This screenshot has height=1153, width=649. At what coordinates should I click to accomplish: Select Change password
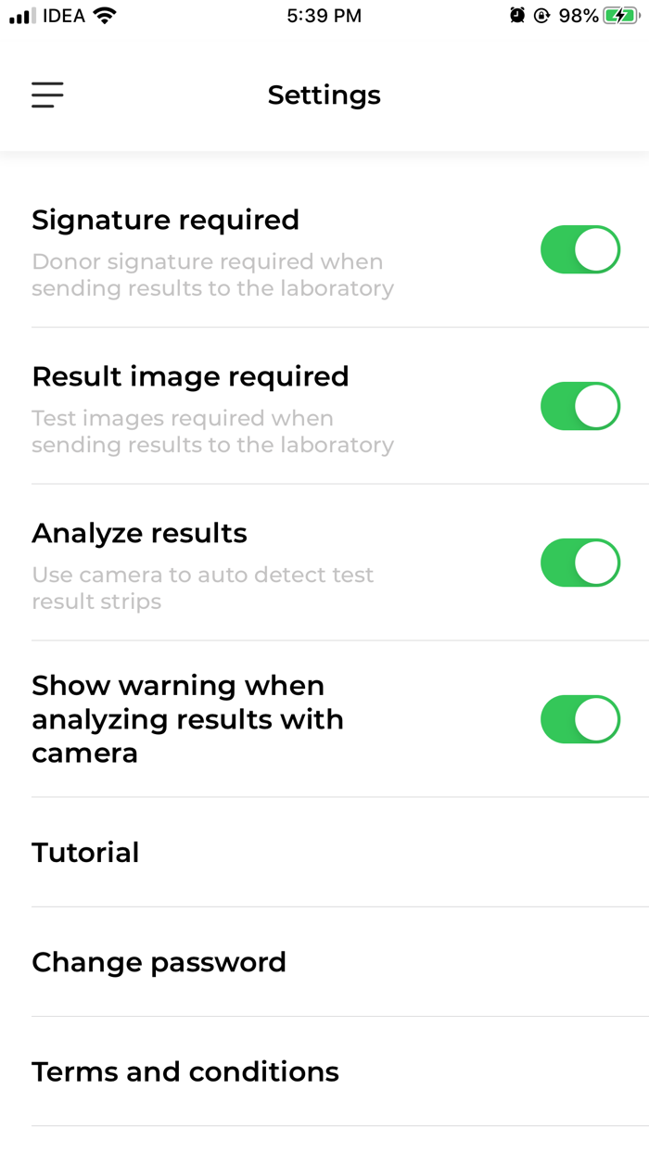(159, 962)
